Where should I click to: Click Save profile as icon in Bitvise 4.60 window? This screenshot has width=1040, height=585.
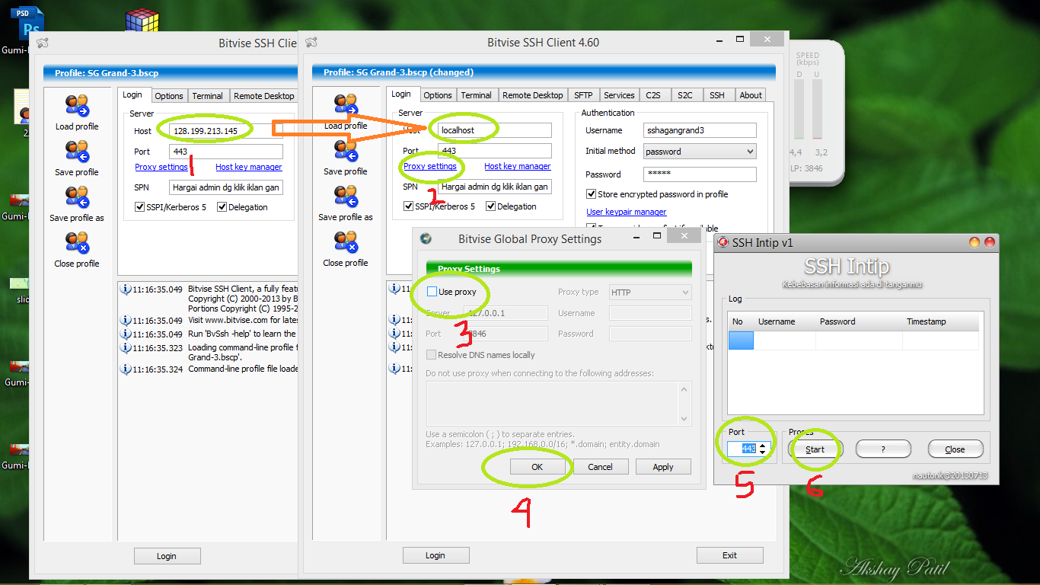(x=346, y=197)
